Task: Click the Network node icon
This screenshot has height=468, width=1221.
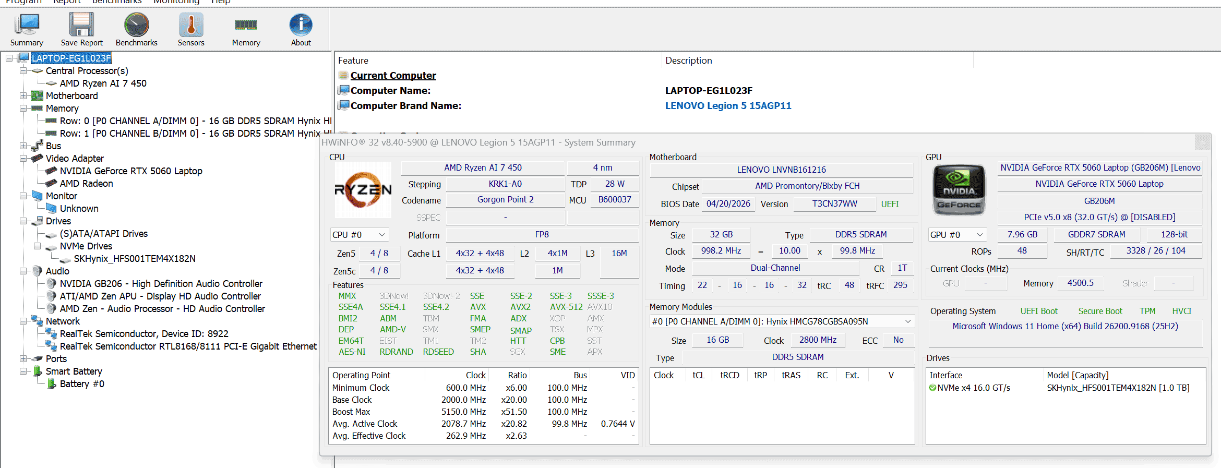Action: click(37, 321)
